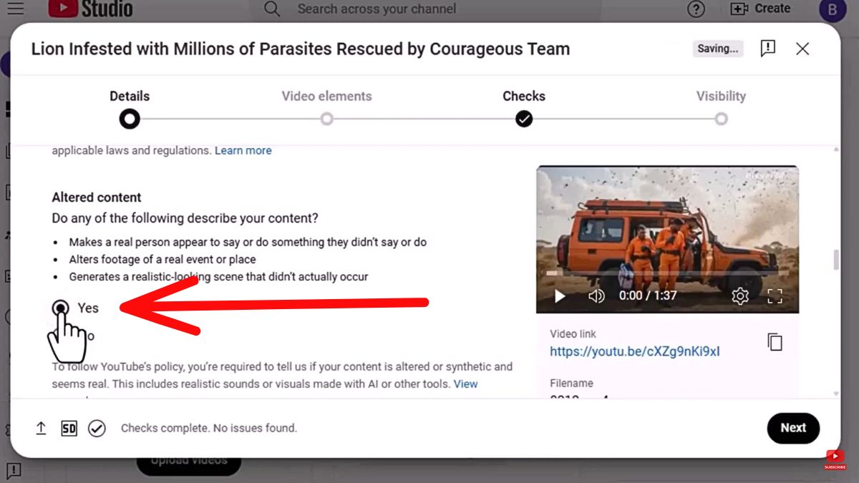Click the 'Lion Infested with Millions' dialog title
Image resolution: width=859 pixels, height=483 pixels.
(301, 49)
